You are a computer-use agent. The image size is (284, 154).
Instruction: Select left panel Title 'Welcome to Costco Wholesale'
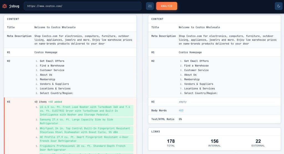point(55,27)
